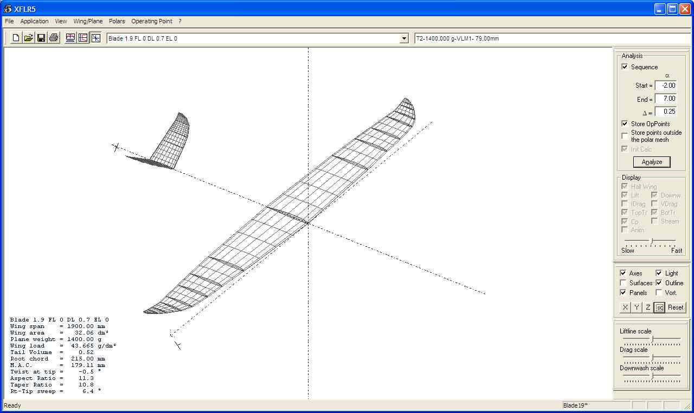Open the Wing/Plane menu
694x413 pixels.
[x=88, y=22]
